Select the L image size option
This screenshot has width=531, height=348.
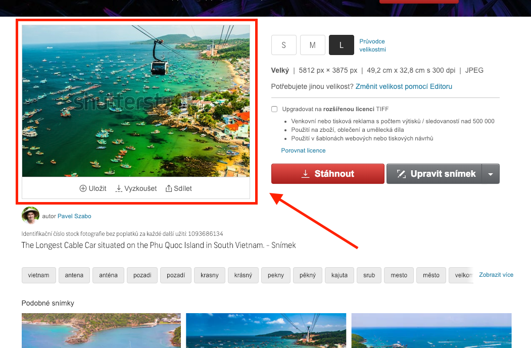342,45
